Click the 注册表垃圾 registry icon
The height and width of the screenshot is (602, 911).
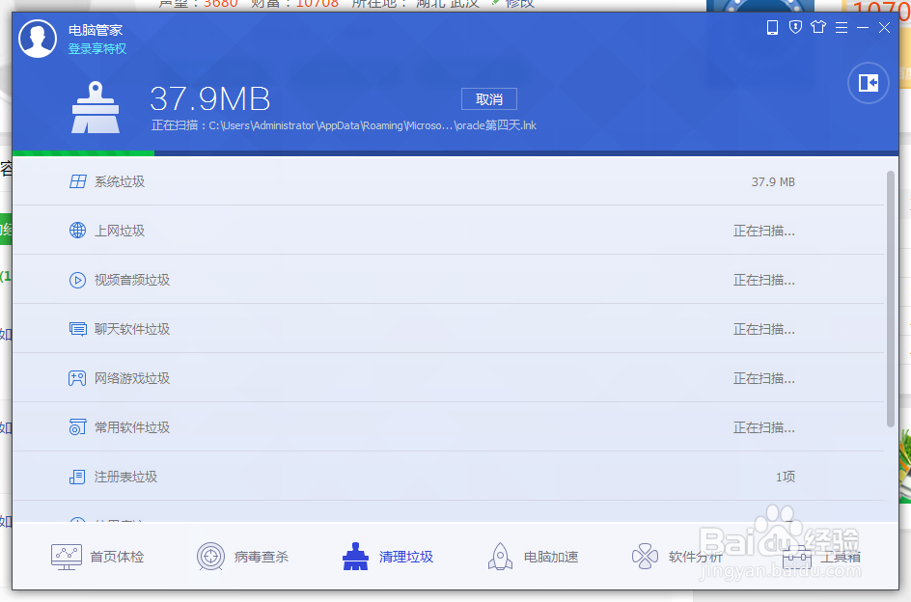[77, 477]
